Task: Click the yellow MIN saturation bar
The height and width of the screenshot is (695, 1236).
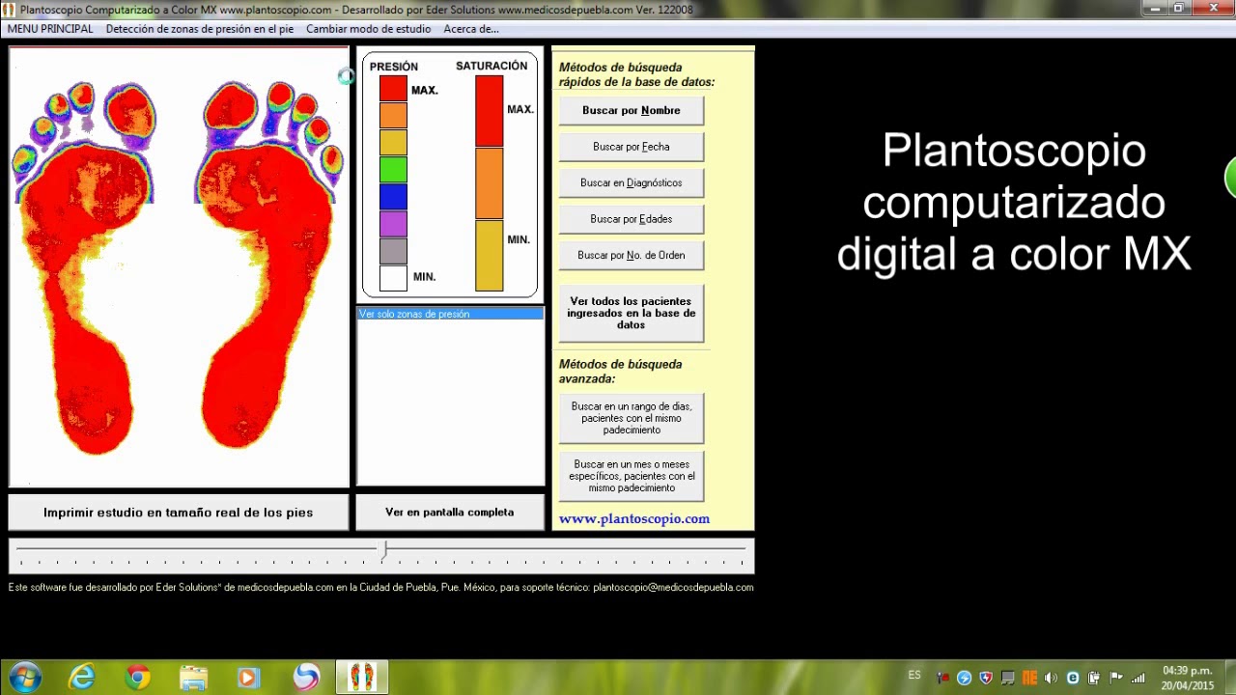Action: (x=490, y=256)
